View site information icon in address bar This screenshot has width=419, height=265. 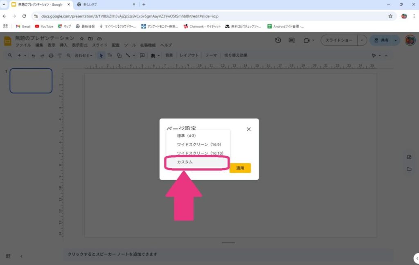(x=36, y=16)
